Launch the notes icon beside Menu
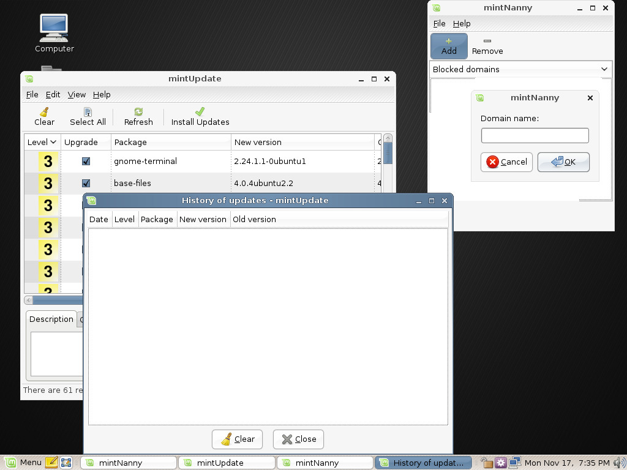 pos(51,463)
